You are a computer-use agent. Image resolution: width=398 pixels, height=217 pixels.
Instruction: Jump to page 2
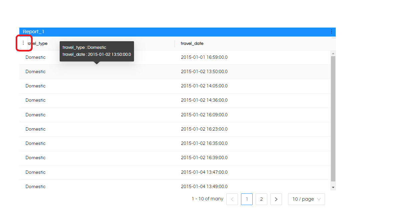tap(261, 199)
